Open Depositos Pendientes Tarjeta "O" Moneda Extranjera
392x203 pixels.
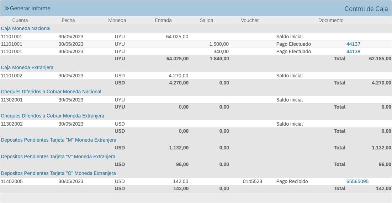coord(58,173)
